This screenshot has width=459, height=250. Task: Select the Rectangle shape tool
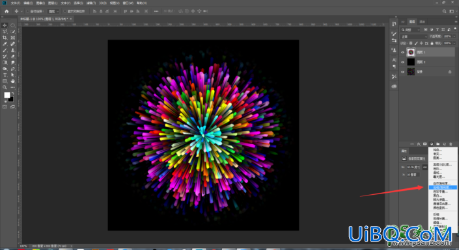(x=5, y=81)
